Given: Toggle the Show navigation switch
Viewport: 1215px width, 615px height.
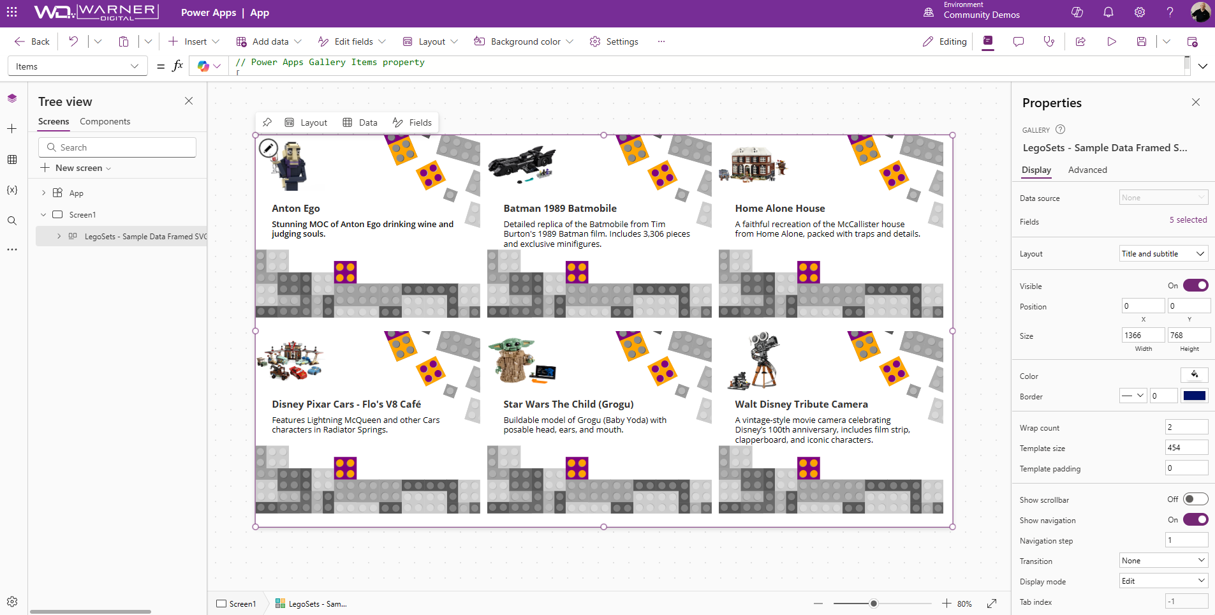Looking at the screenshot, I should click(x=1196, y=519).
